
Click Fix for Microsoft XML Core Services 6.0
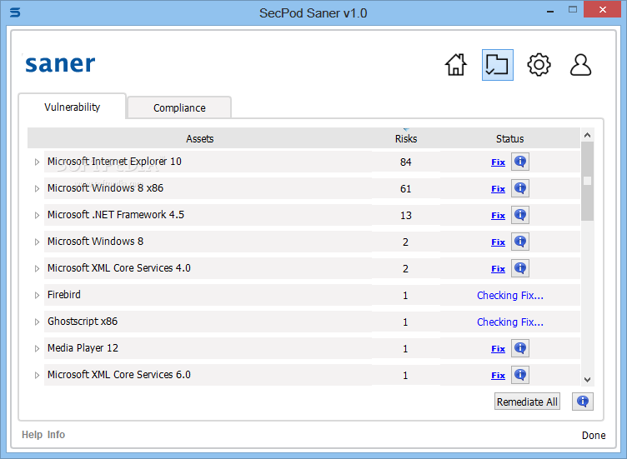click(x=498, y=376)
